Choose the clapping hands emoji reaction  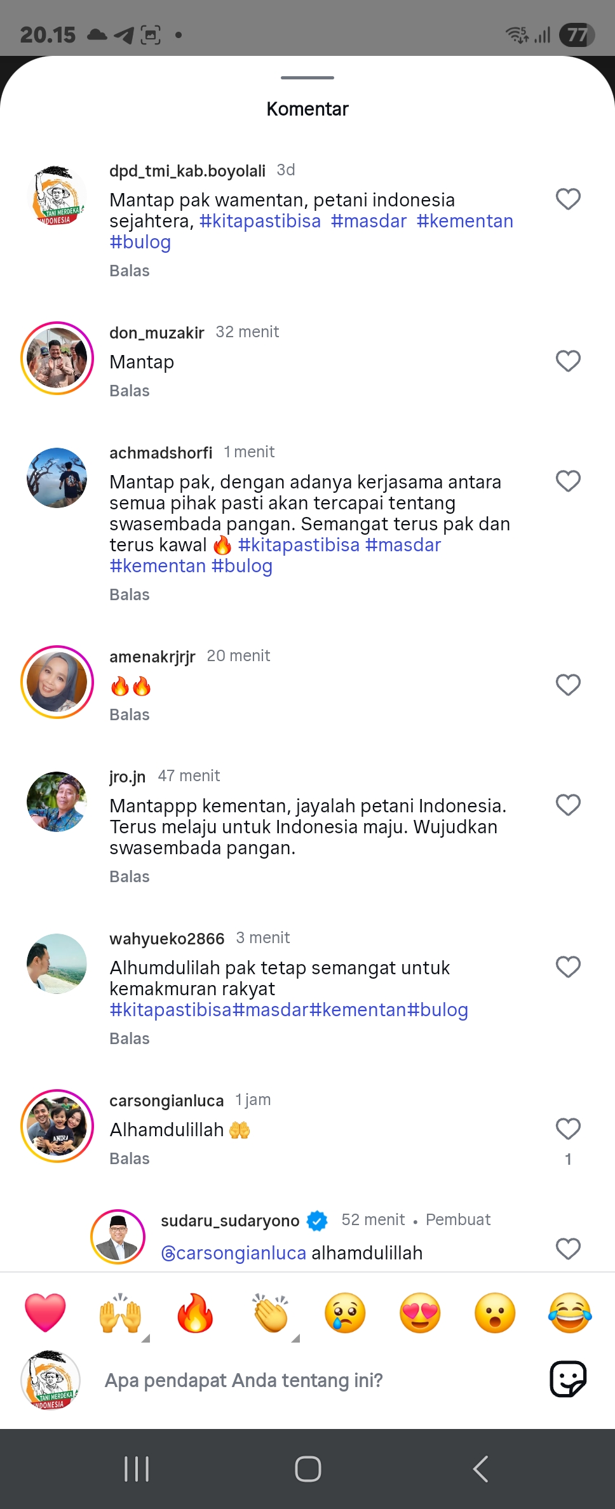(271, 1313)
